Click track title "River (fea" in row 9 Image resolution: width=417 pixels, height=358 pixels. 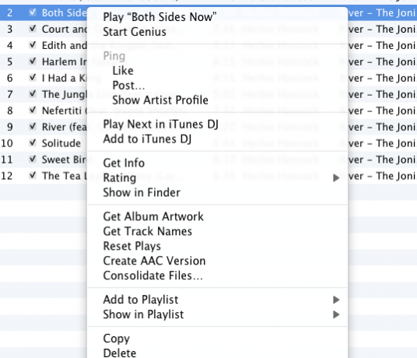65,127
